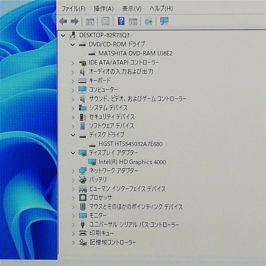The height and width of the screenshot is (266, 266).
Task: Select HGST HTS545032A7E680 disk entry
Action: [x=130, y=144]
